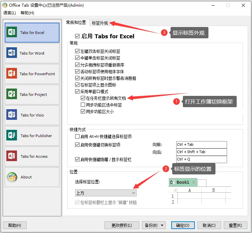Image resolution: width=252 pixels, height=233 pixels.
Task: Toggle 关闭所有标签时显示警告消息框 checkbox
Action: (77, 78)
